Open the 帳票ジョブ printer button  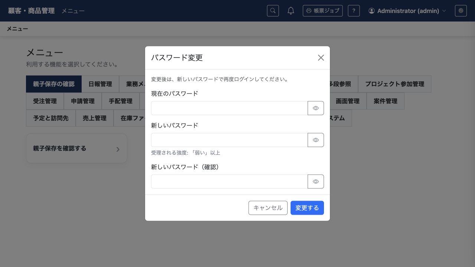pyautogui.click(x=322, y=11)
